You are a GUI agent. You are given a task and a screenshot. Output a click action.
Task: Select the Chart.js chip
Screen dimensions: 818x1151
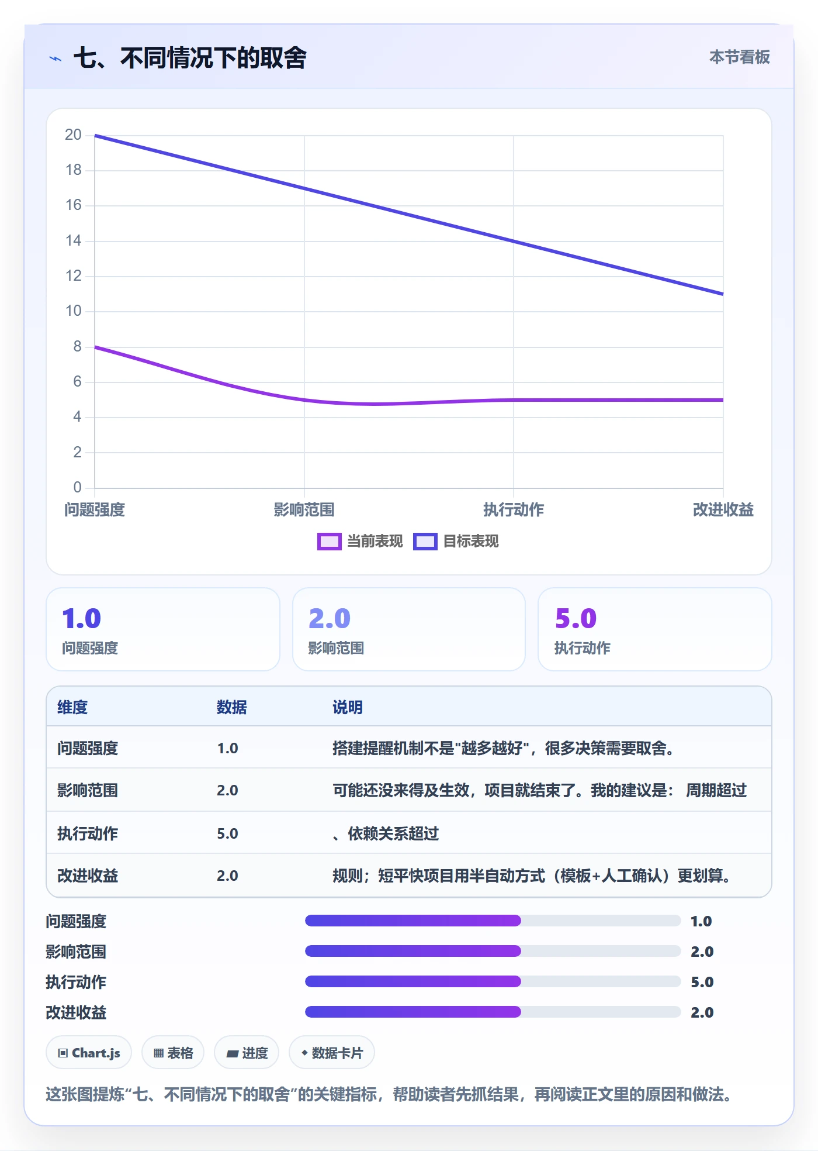(x=89, y=1053)
